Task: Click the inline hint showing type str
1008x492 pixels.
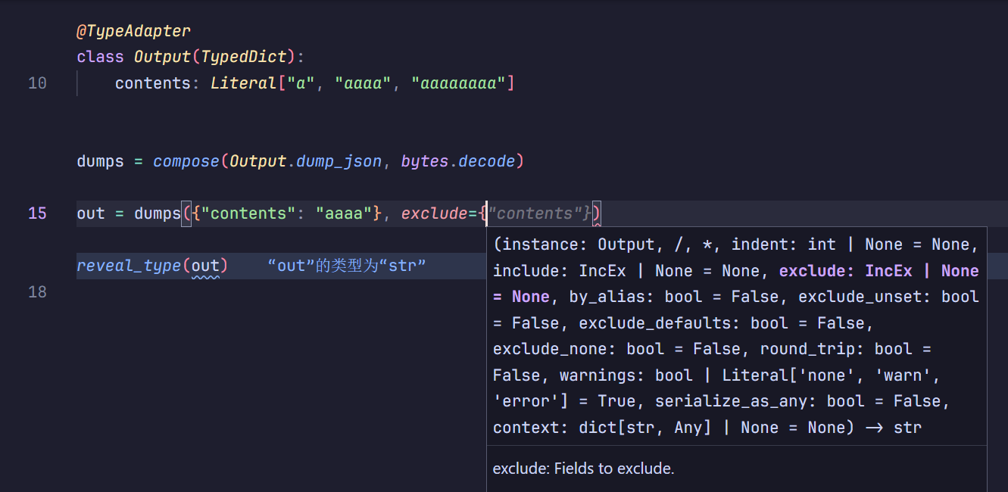Action: pyautogui.click(x=347, y=266)
